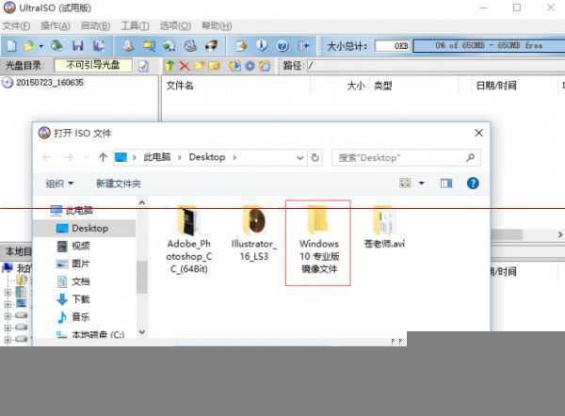Click the boot info icon beside 不可引导光盘

point(143,66)
